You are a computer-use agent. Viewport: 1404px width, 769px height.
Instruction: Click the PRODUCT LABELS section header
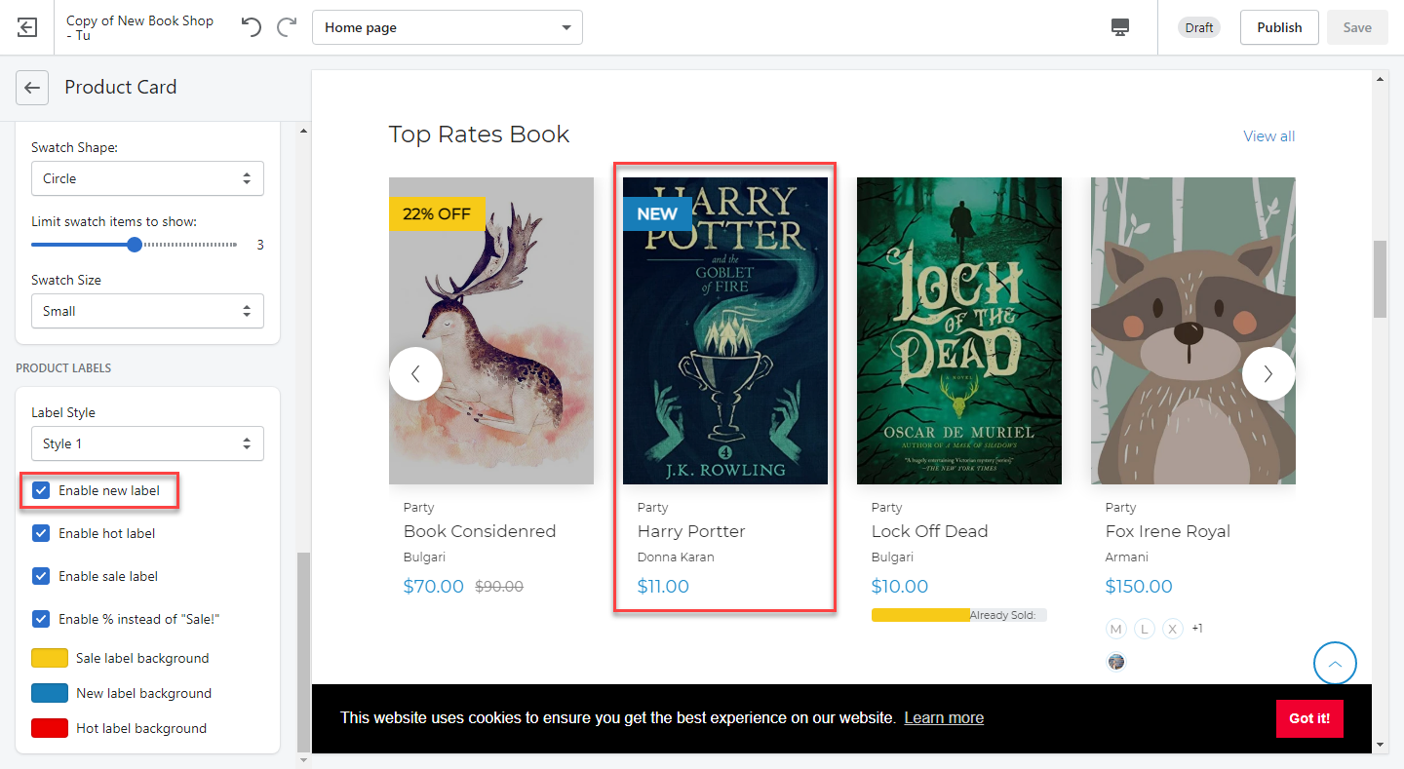coord(63,368)
